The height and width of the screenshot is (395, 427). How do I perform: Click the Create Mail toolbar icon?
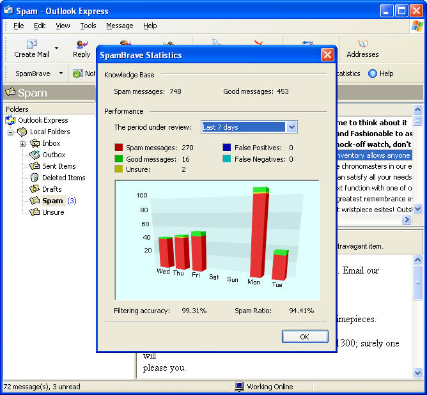(x=31, y=44)
